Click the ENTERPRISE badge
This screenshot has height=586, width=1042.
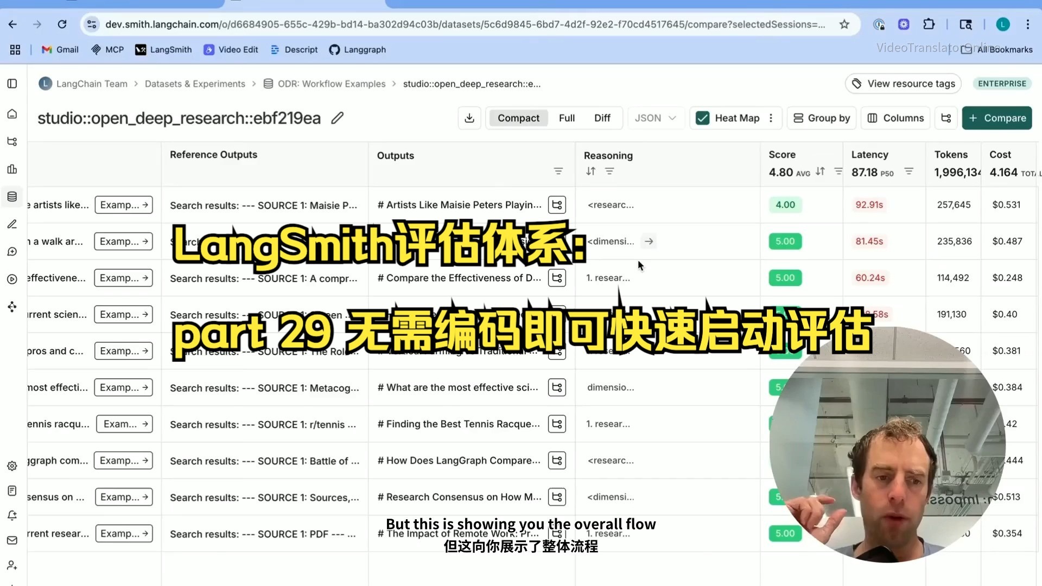pyautogui.click(x=1002, y=84)
